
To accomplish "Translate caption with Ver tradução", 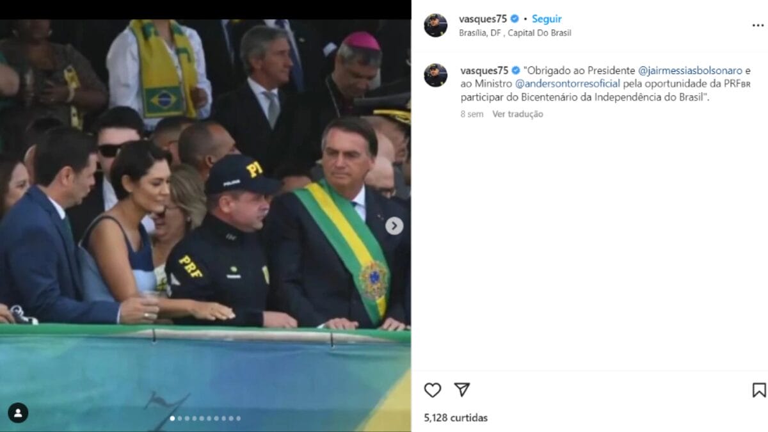I will pos(518,114).
